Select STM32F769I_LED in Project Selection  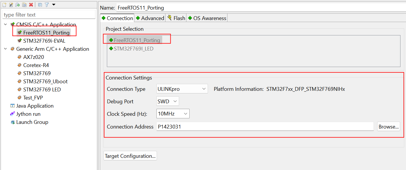click(x=133, y=49)
